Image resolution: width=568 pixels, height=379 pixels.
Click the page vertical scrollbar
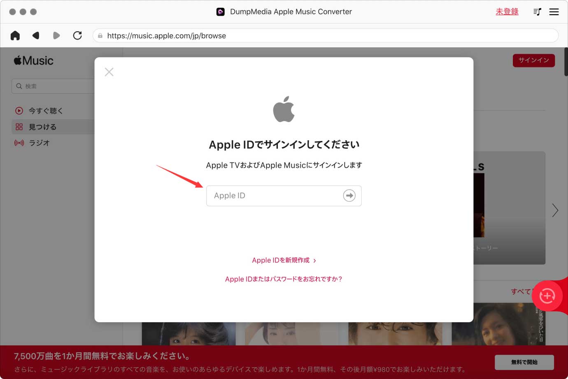566,62
